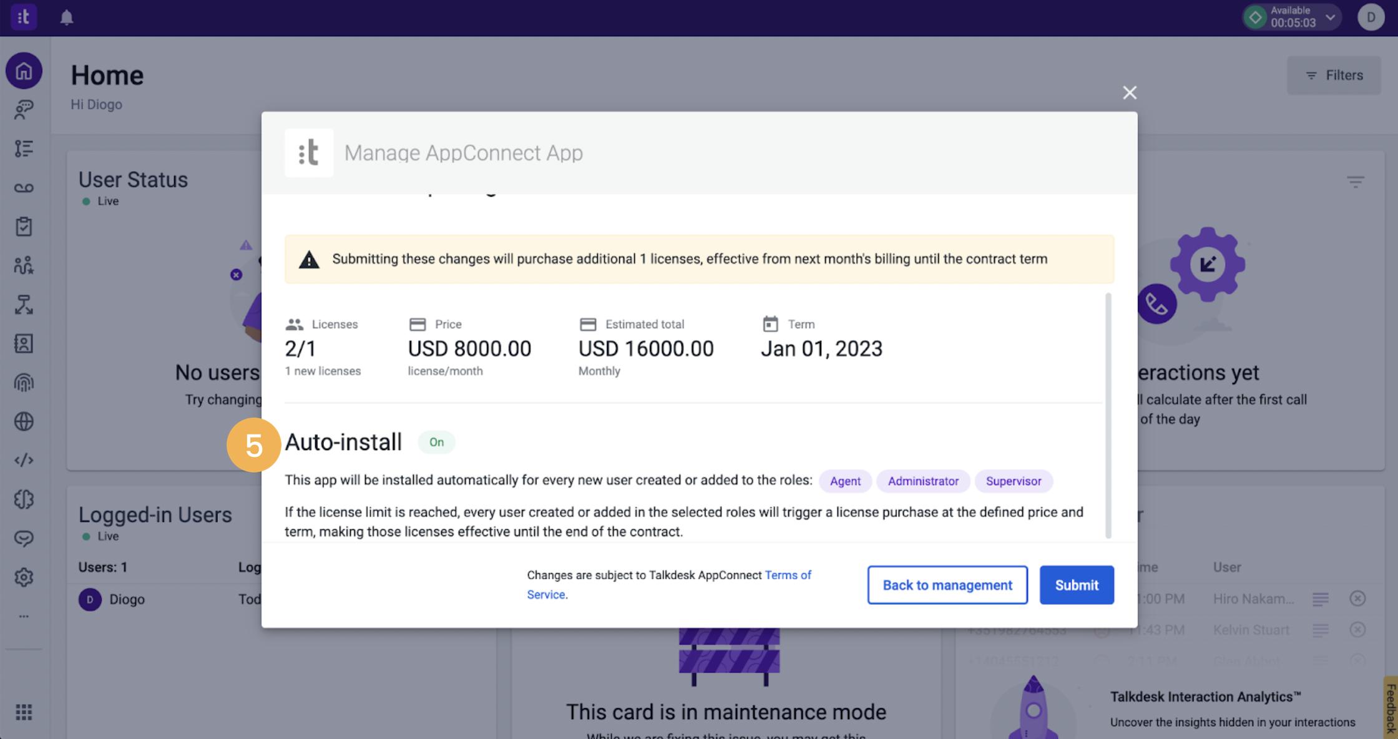Viewport: 1398px width, 739px height.
Task: Open the Terms of Service link
Action: click(x=788, y=575)
